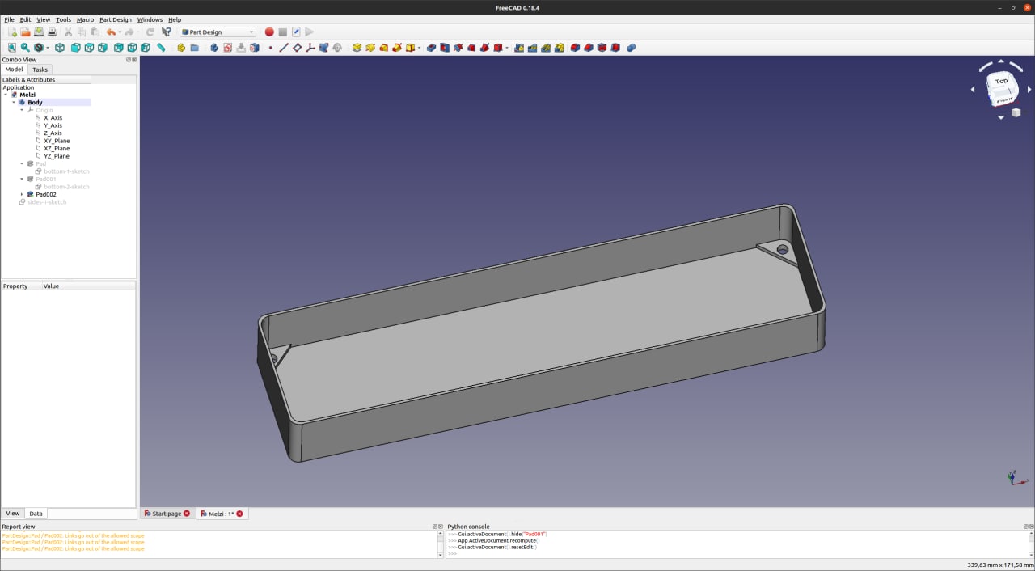Viewport: 1035px width, 571px height.
Task: Activate the What's This help cursor
Action: point(166,32)
